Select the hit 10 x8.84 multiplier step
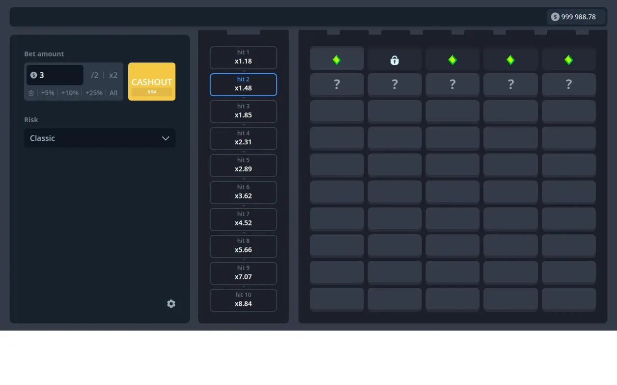 [x=243, y=300]
